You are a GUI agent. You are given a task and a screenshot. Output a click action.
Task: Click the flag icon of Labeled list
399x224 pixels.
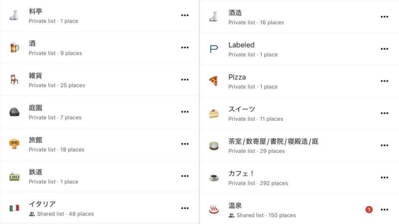point(214,49)
